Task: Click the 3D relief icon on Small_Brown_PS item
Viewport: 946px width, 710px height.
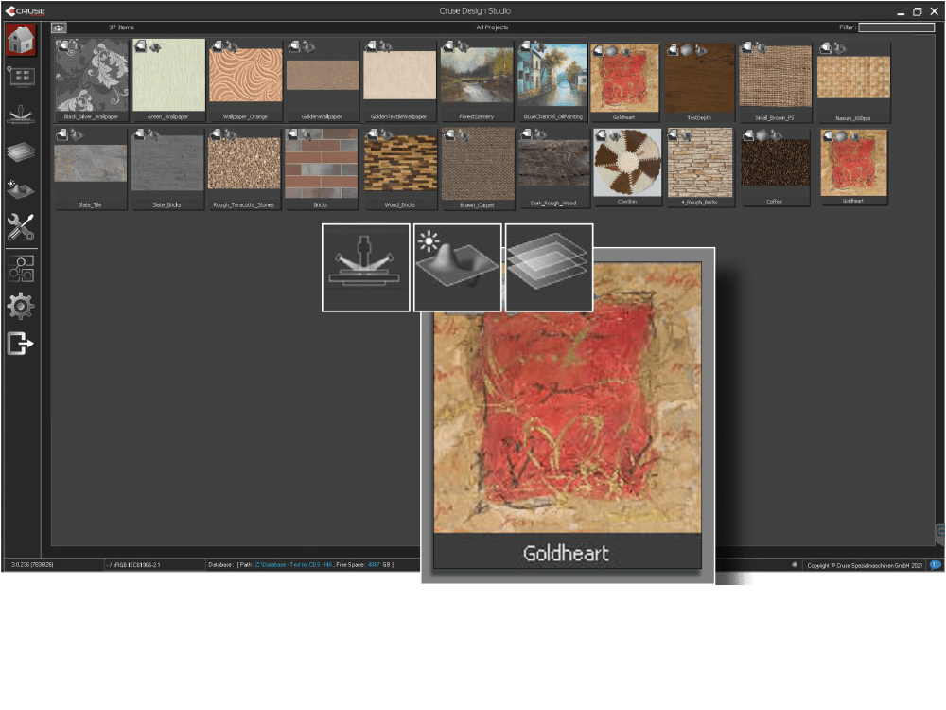Action: click(762, 47)
